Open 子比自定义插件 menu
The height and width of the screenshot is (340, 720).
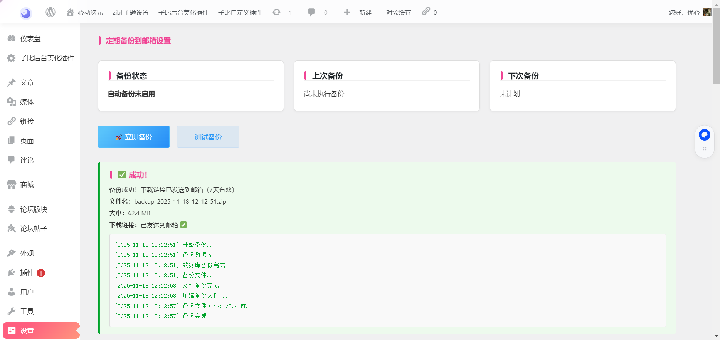click(240, 12)
